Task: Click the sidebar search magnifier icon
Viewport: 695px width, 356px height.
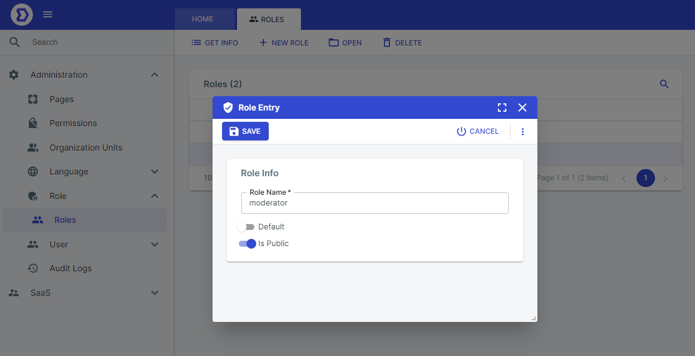Action: 14,42
